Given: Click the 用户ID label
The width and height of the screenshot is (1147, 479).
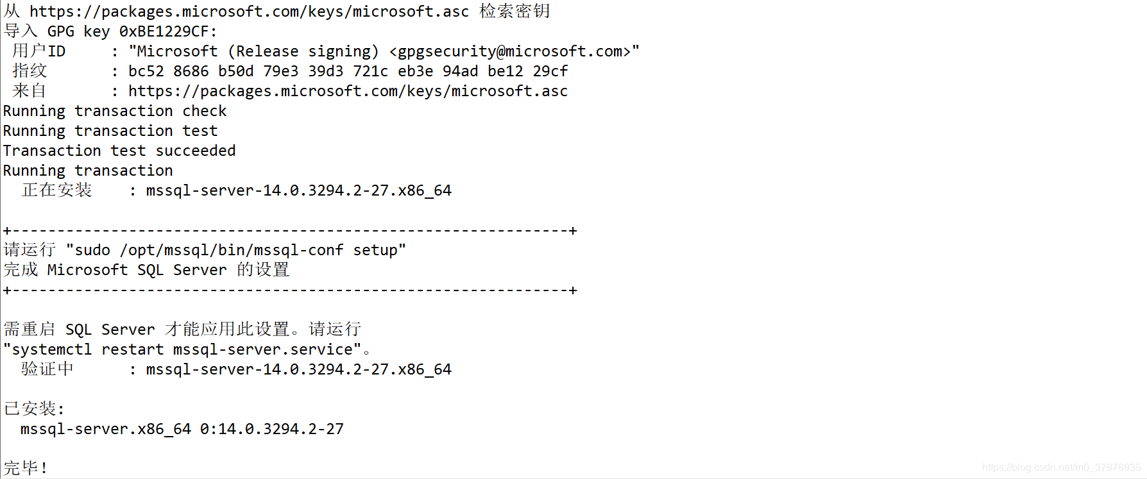Looking at the screenshot, I should click(38, 51).
